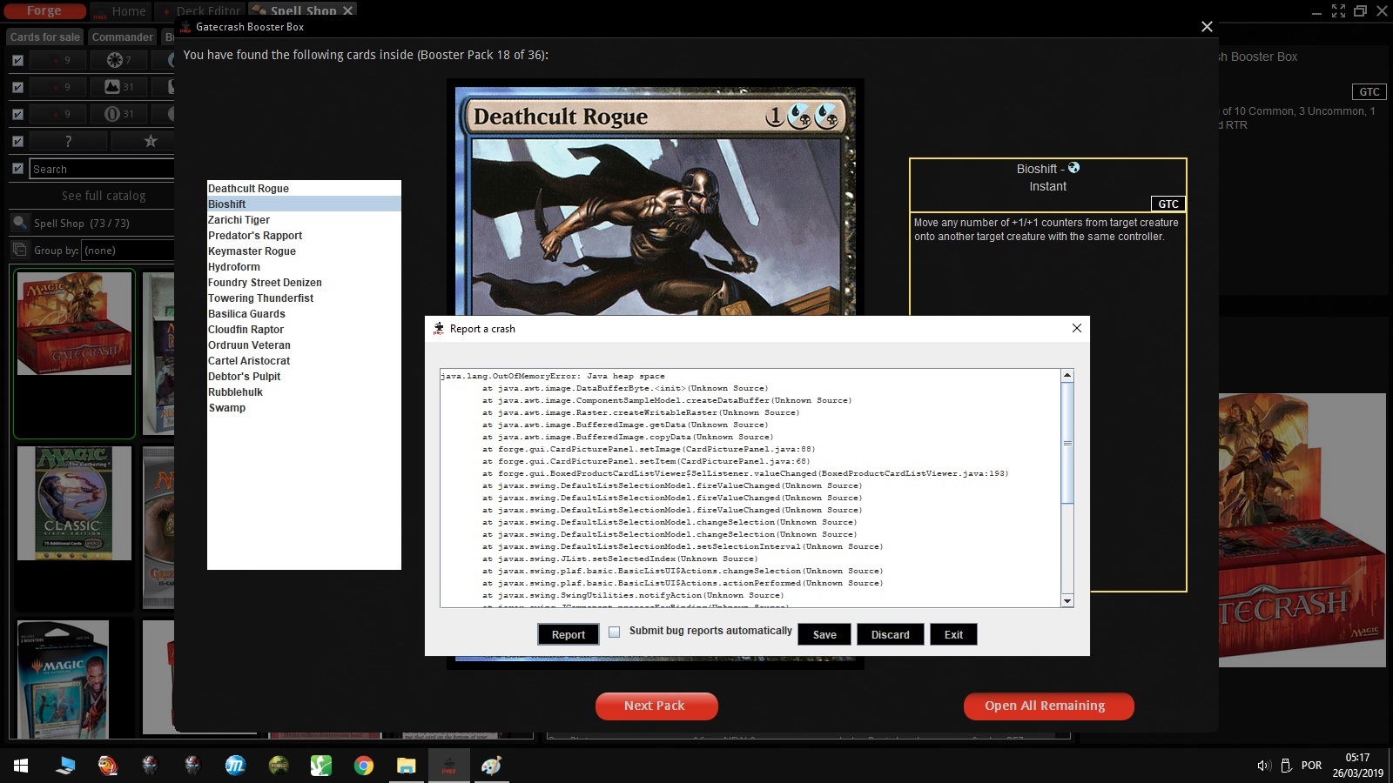
Task: Click the white mana filter showing 7
Action: (x=118, y=60)
